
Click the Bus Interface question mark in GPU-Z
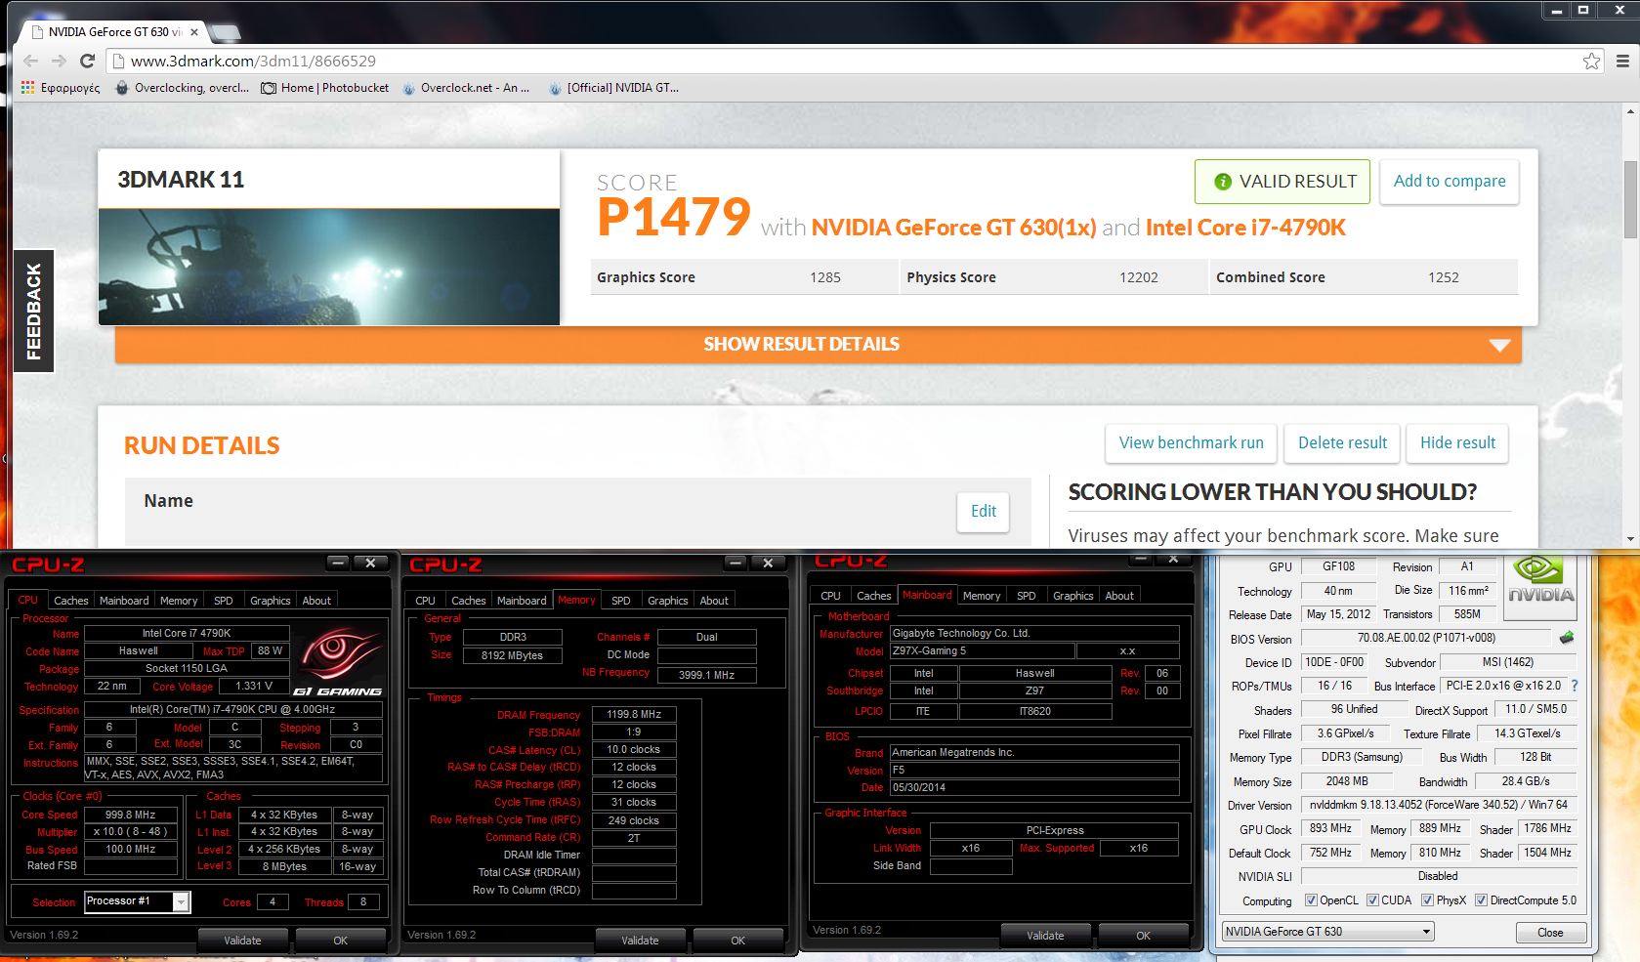(1575, 686)
